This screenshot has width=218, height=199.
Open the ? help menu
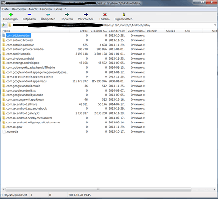[x=65, y=9]
